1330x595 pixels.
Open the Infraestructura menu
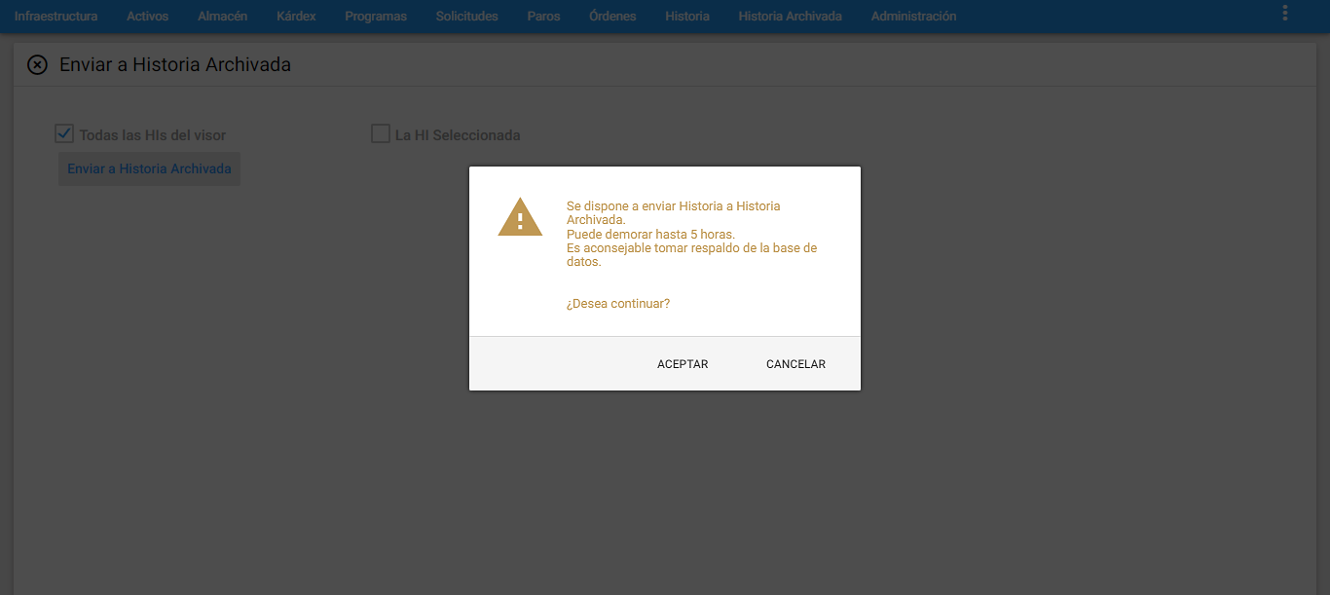click(x=55, y=17)
